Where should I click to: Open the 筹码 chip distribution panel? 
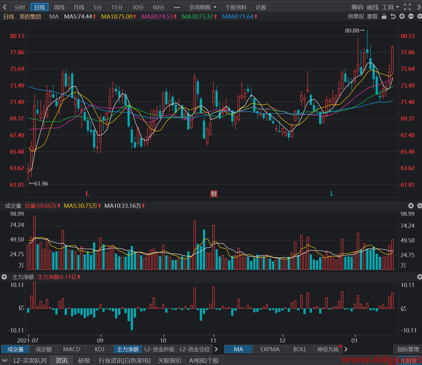pos(357,7)
